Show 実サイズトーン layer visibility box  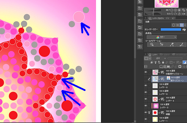click(x=146, y=79)
